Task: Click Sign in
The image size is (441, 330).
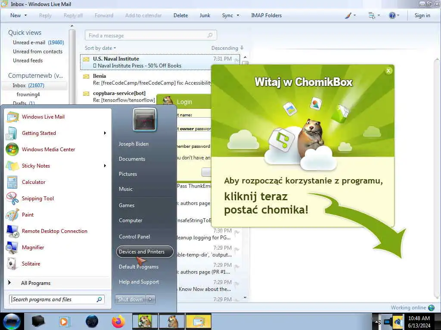Action: point(422,15)
